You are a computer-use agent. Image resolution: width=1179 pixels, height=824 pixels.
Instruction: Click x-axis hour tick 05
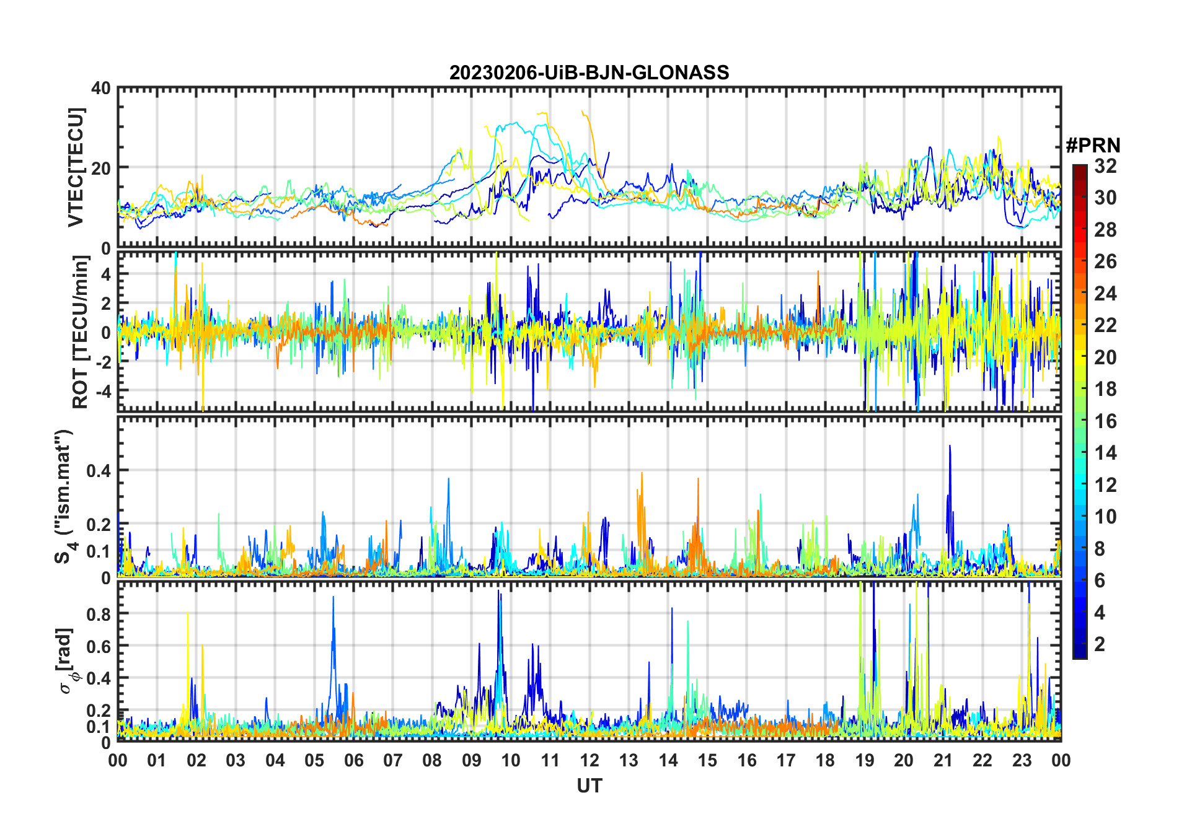pos(314,760)
